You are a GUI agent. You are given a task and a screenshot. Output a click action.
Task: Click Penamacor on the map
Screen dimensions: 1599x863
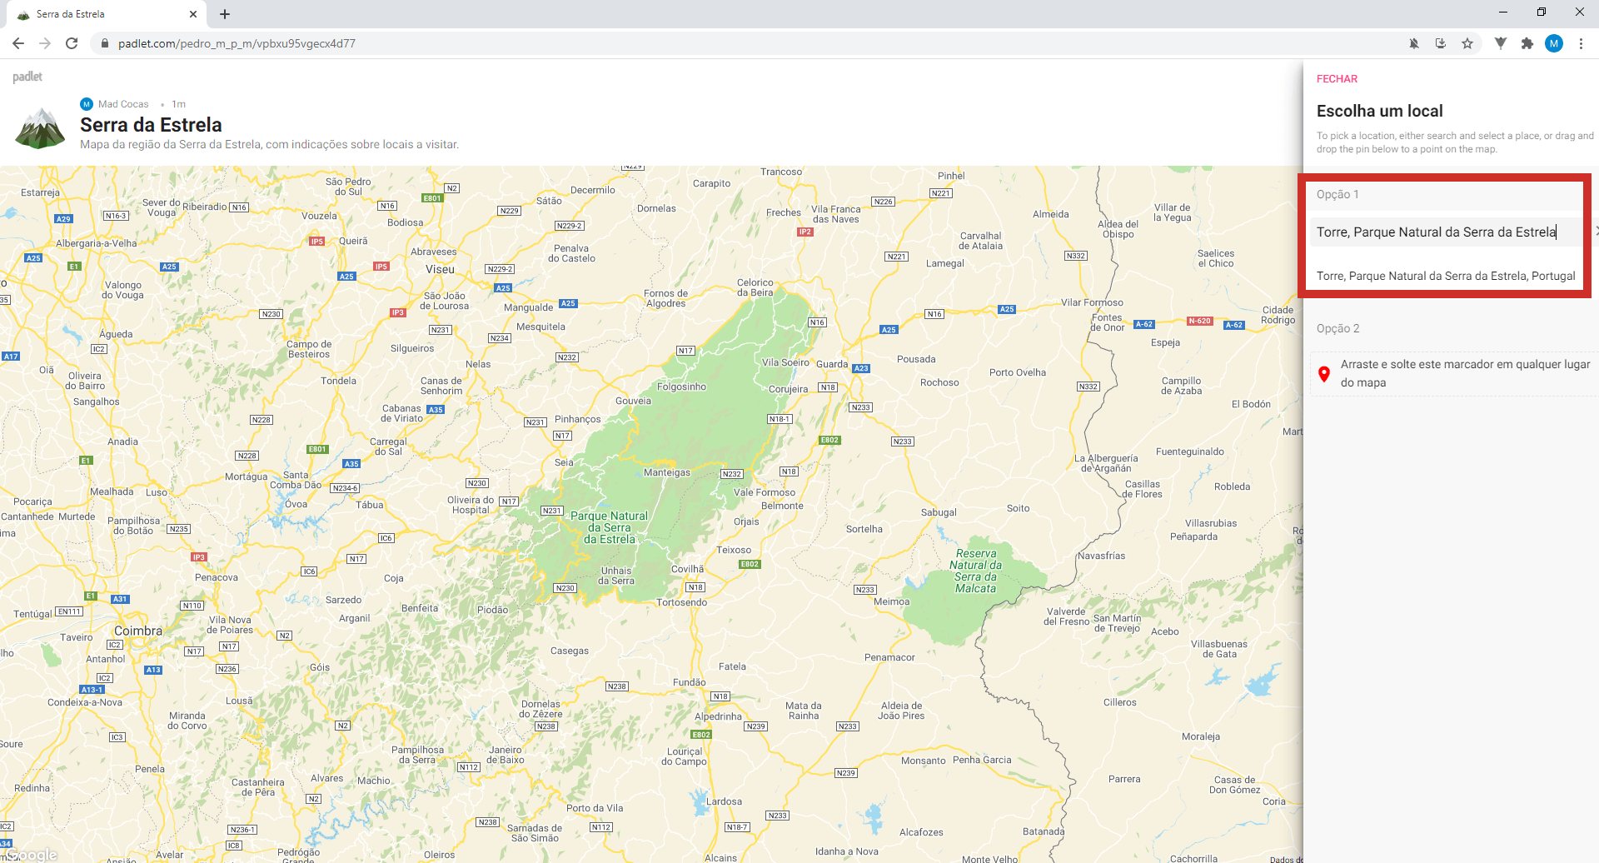889,657
